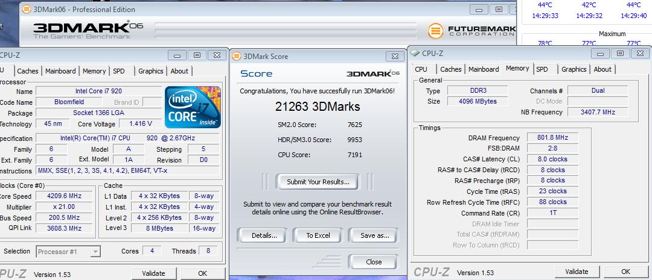652x280 pixels.
Task: Open Graphics tab in right CPU-Z window
Action: (x=574, y=69)
